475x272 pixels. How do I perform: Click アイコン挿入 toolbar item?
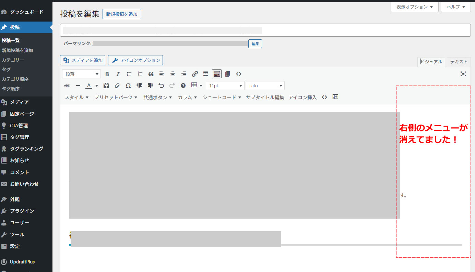(x=302, y=97)
